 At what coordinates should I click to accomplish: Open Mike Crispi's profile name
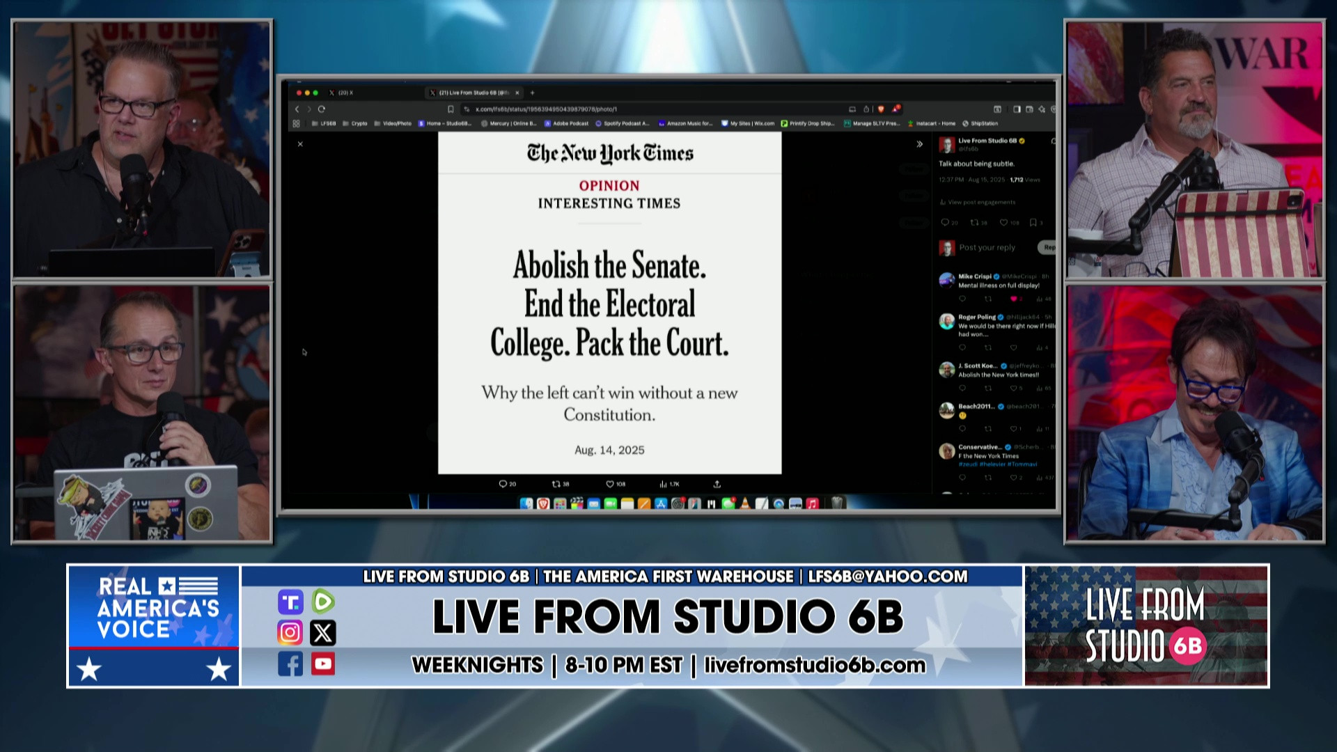point(975,276)
